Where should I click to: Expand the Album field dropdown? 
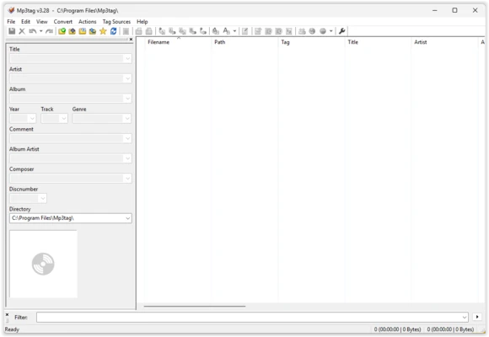pos(127,99)
